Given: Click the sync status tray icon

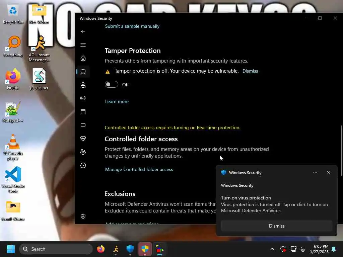Looking at the screenshot, I should coord(283,249).
